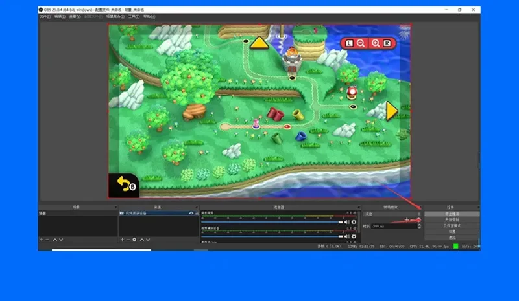Viewport: 519px width, 301px height.
Task: Open settings gear for second audio track
Action: pos(354,237)
